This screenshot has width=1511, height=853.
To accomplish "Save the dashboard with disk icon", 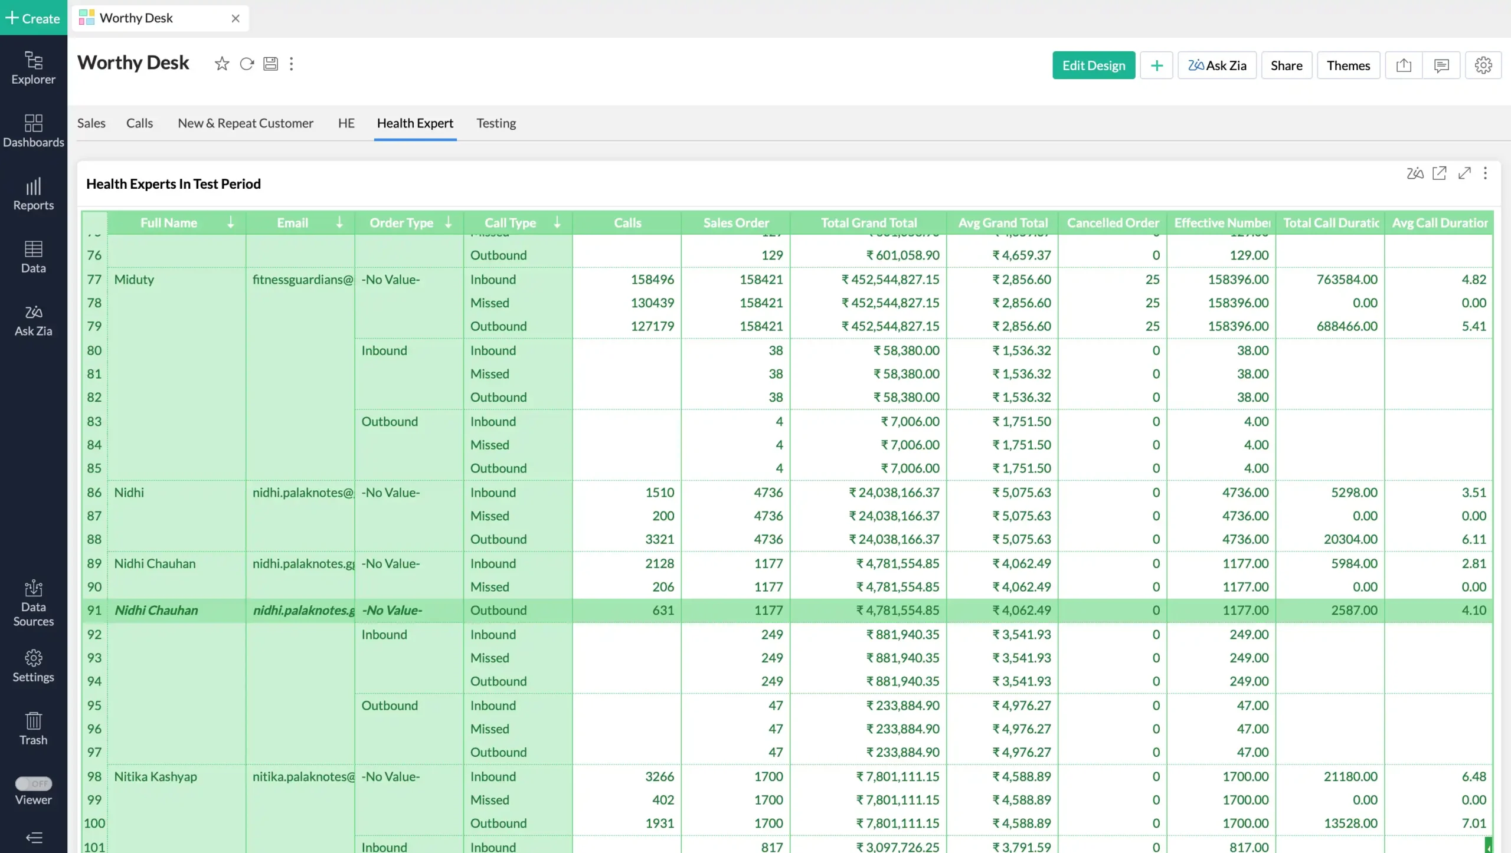I will 270,64.
